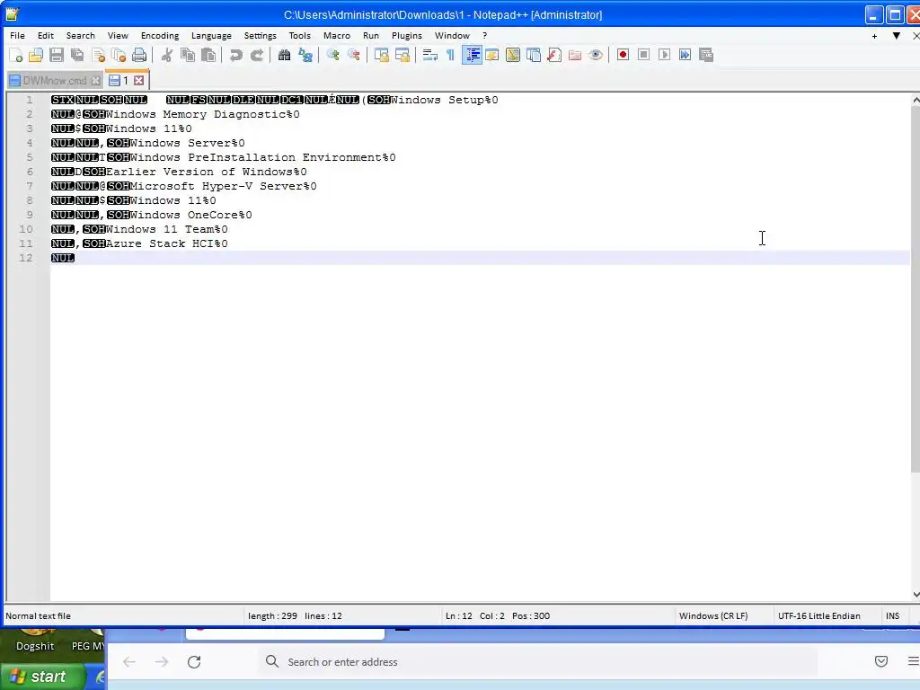
Task: Open the tab list dropdown arrow
Action: [896, 36]
